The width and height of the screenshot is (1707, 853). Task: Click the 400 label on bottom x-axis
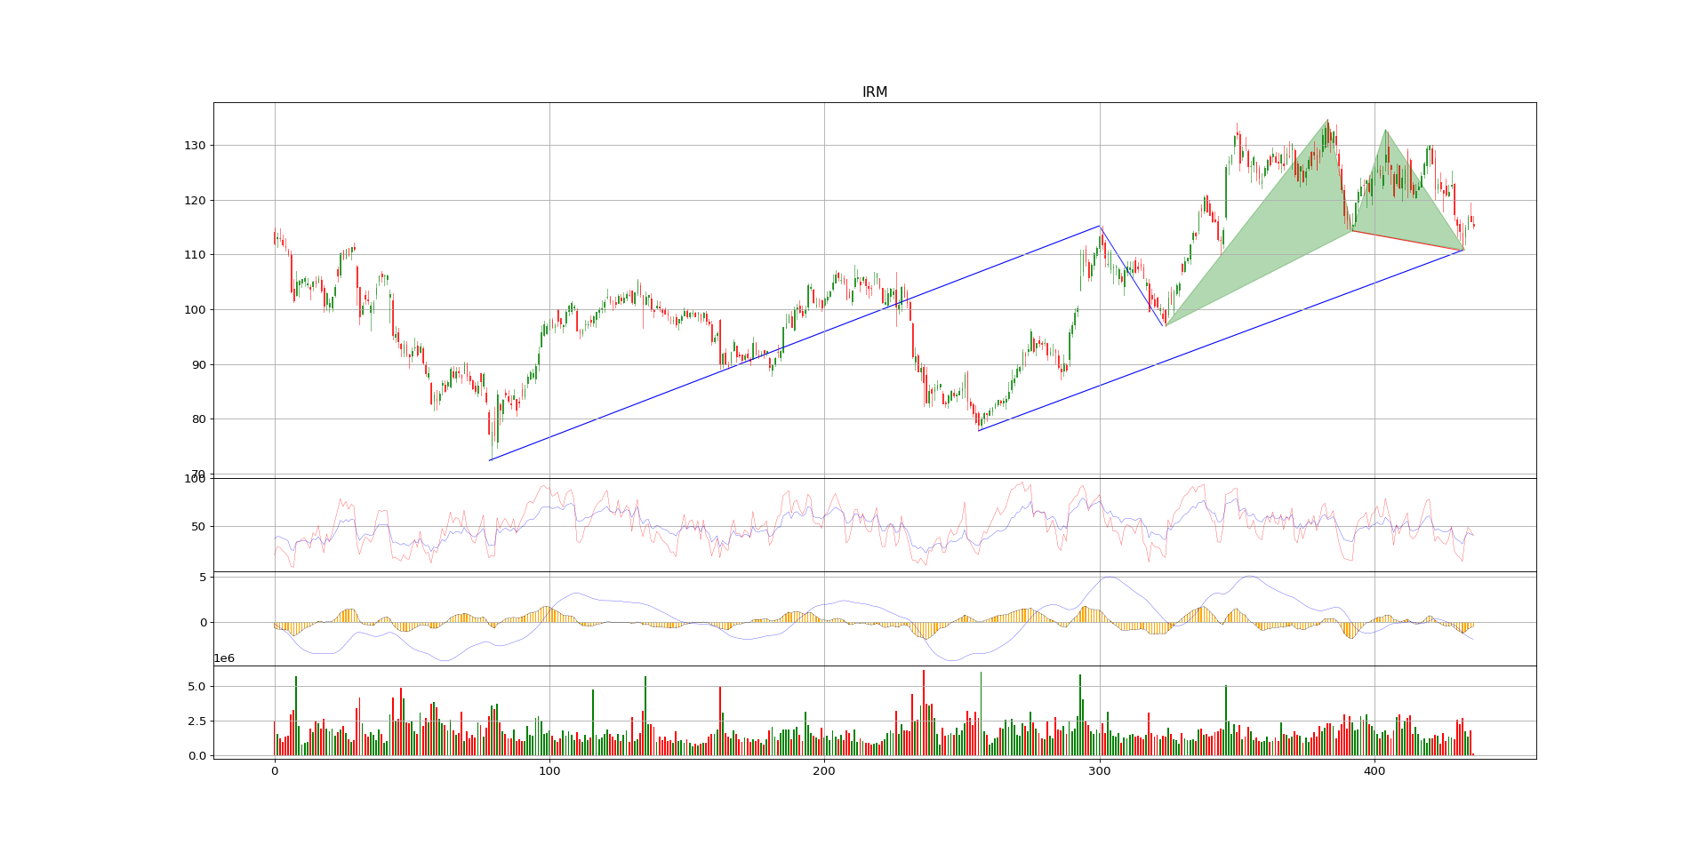(1374, 772)
